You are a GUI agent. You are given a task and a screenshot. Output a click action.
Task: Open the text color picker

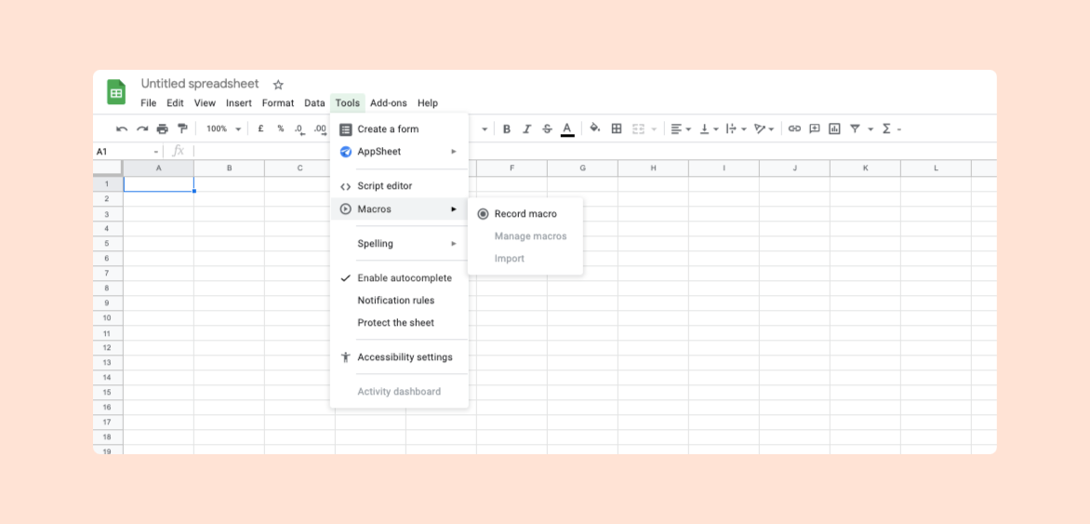[x=567, y=129]
